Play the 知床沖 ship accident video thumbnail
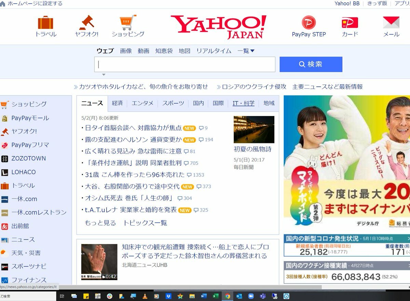This screenshot has width=410, height=301. (99, 262)
